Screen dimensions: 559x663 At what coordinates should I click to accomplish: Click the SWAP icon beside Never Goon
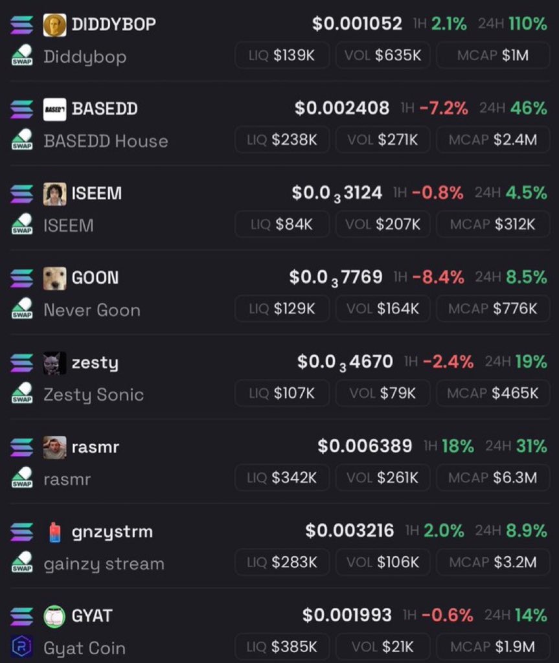(x=22, y=309)
